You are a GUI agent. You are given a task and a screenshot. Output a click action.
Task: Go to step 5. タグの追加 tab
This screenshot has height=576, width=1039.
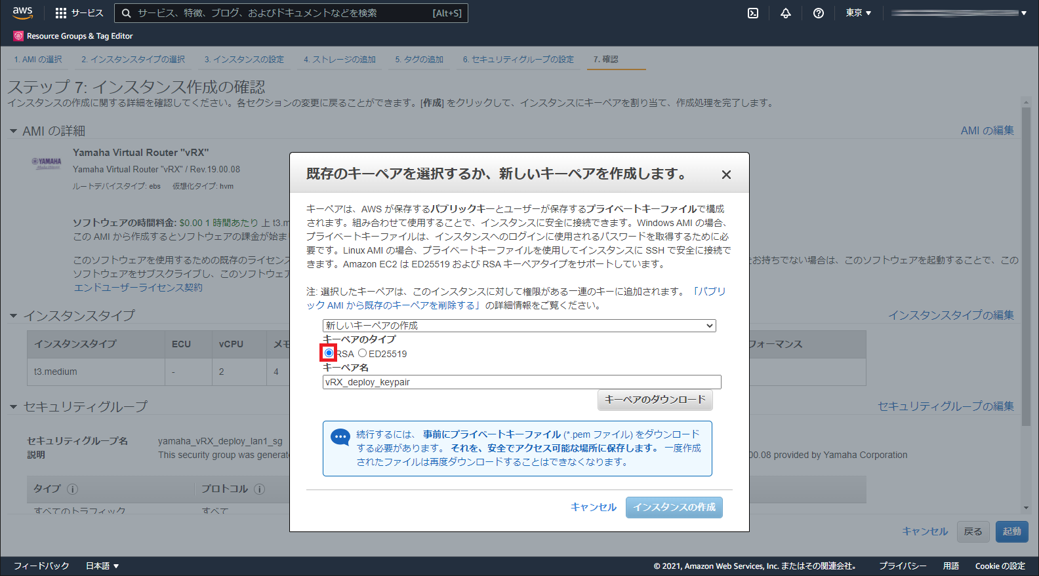(x=419, y=60)
